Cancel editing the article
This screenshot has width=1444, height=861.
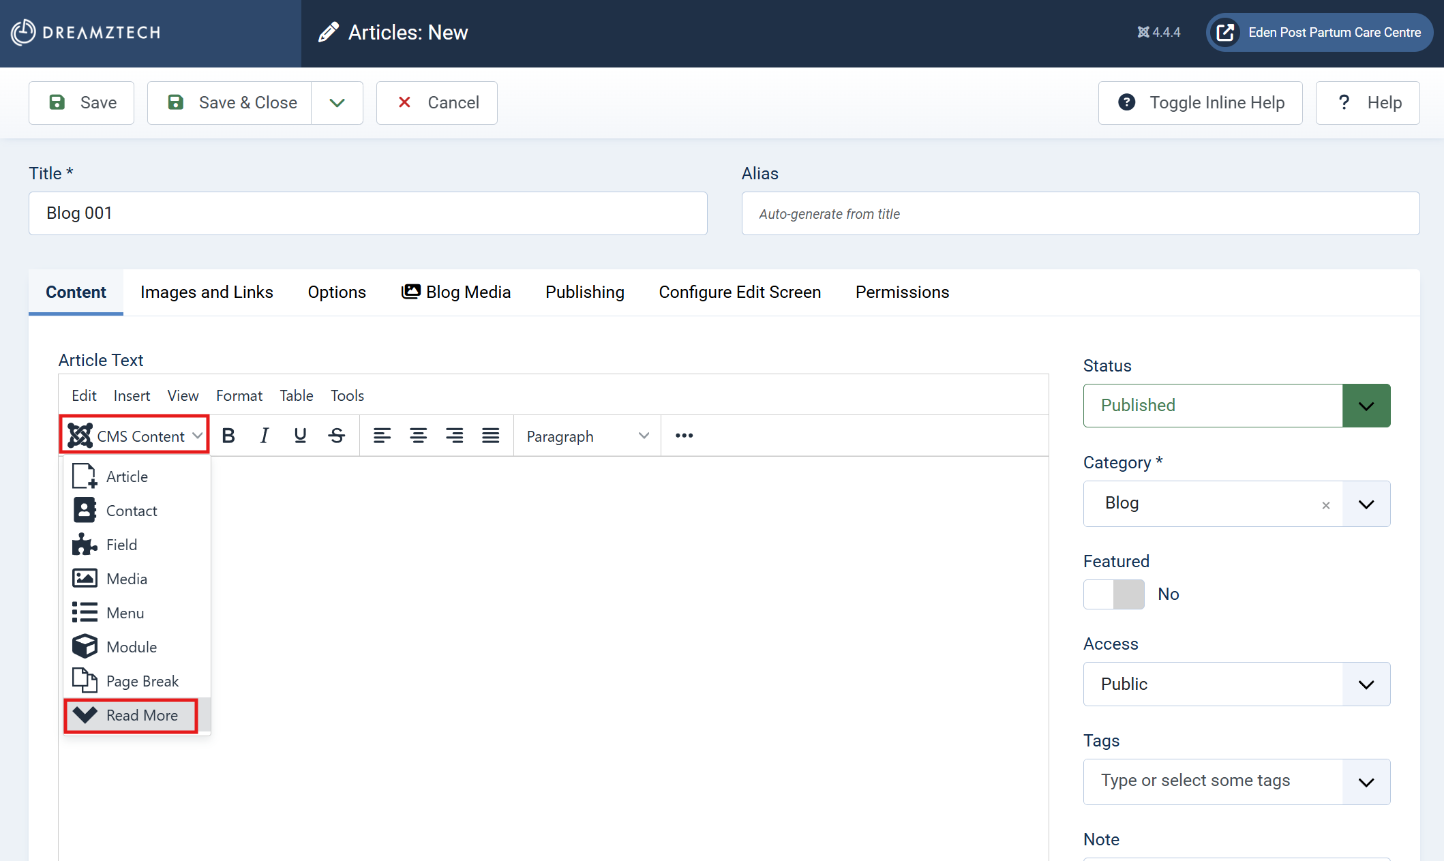tap(437, 103)
